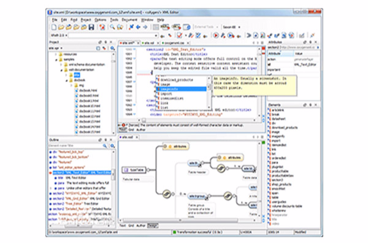Open Find/Replace via magnifier toolbar icon
The width and height of the screenshot is (368, 243).
coord(112,27)
